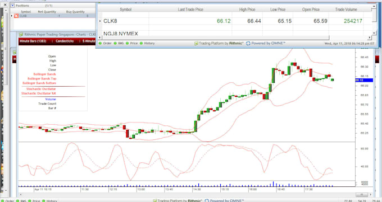Screen dimensions: 382x202
Task: Sort by Last Trade Price column header
Action: pyautogui.click(x=190, y=10)
